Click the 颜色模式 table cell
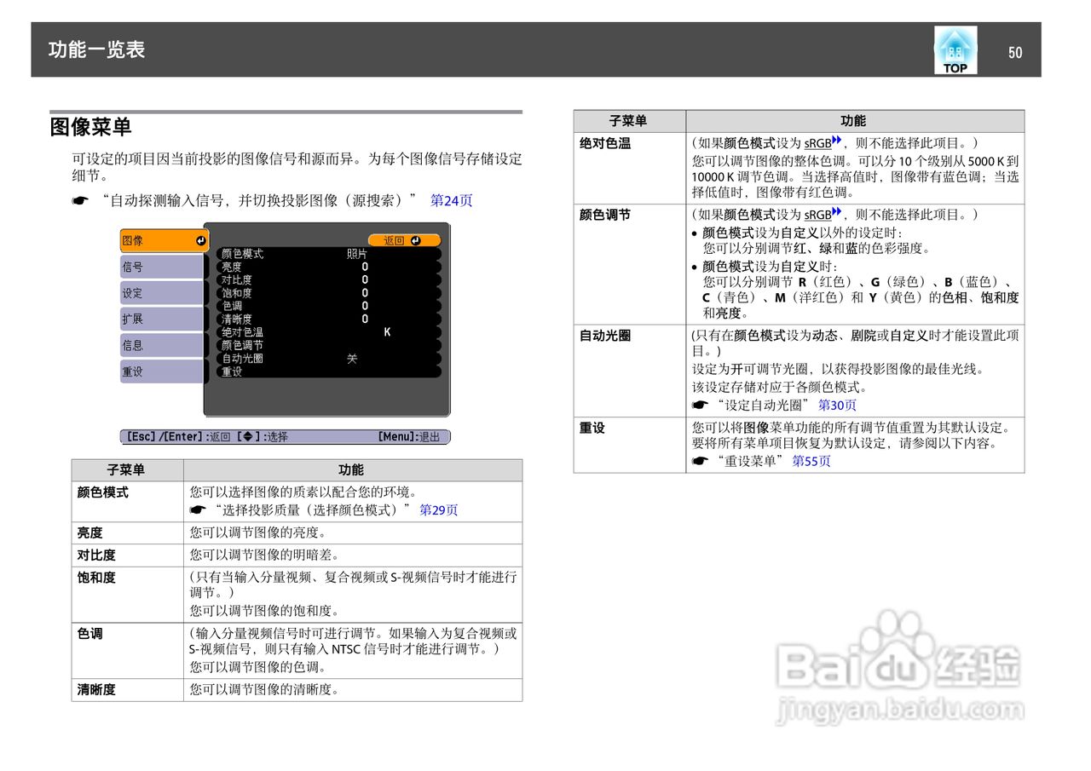 (x=127, y=501)
